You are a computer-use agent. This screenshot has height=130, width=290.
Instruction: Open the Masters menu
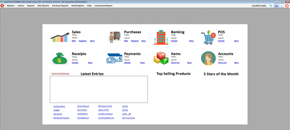(x=11, y=6)
